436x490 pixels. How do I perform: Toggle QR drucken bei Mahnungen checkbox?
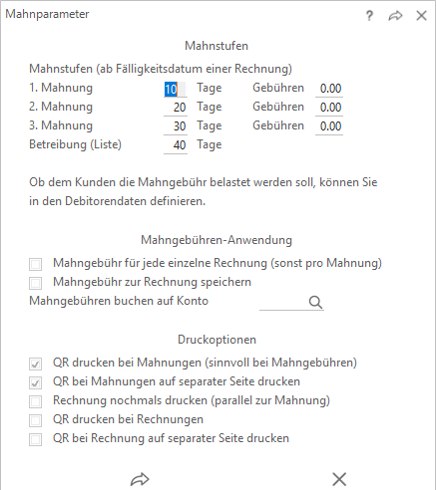point(35,364)
